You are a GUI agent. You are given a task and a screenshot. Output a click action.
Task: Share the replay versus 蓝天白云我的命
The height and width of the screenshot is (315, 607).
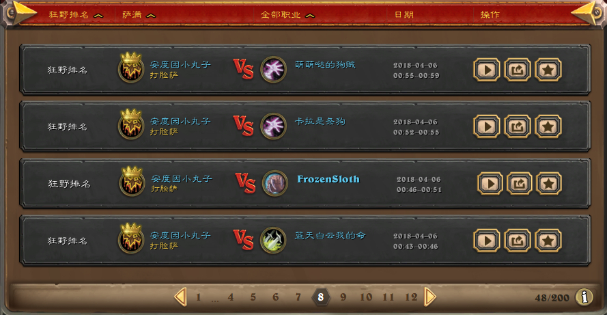pyautogui.click(x=518, y=241)
